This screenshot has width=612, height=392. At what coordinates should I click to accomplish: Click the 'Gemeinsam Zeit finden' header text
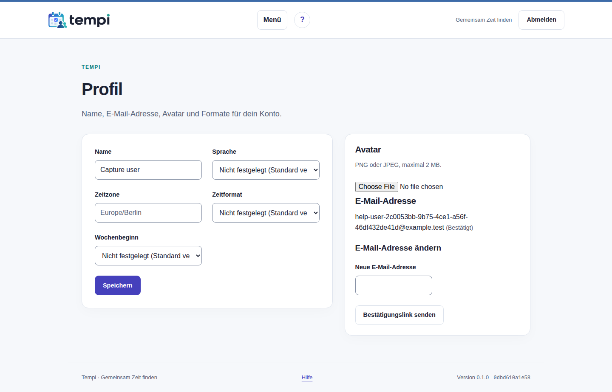(484, 20)
